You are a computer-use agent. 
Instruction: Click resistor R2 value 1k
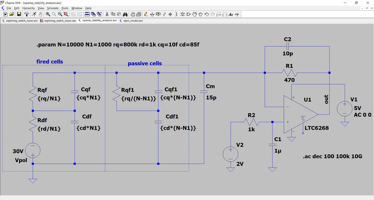(251, 129)
